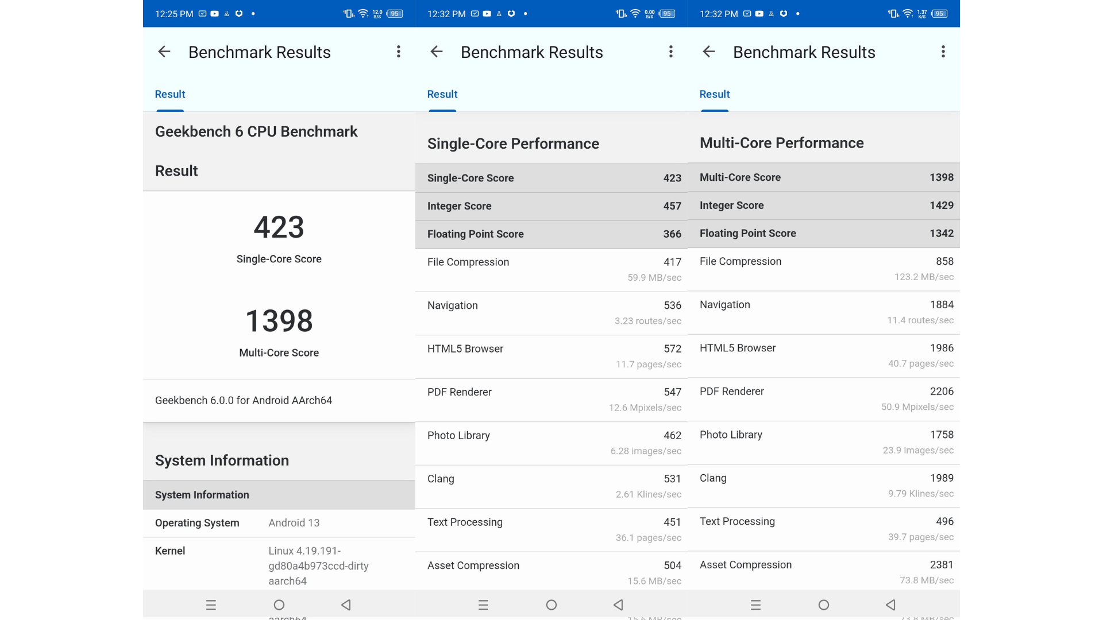Tap Android recents button on right phone
Image resolution: width=1103 pixels, height=620 pixels.
tap(755, 604)
